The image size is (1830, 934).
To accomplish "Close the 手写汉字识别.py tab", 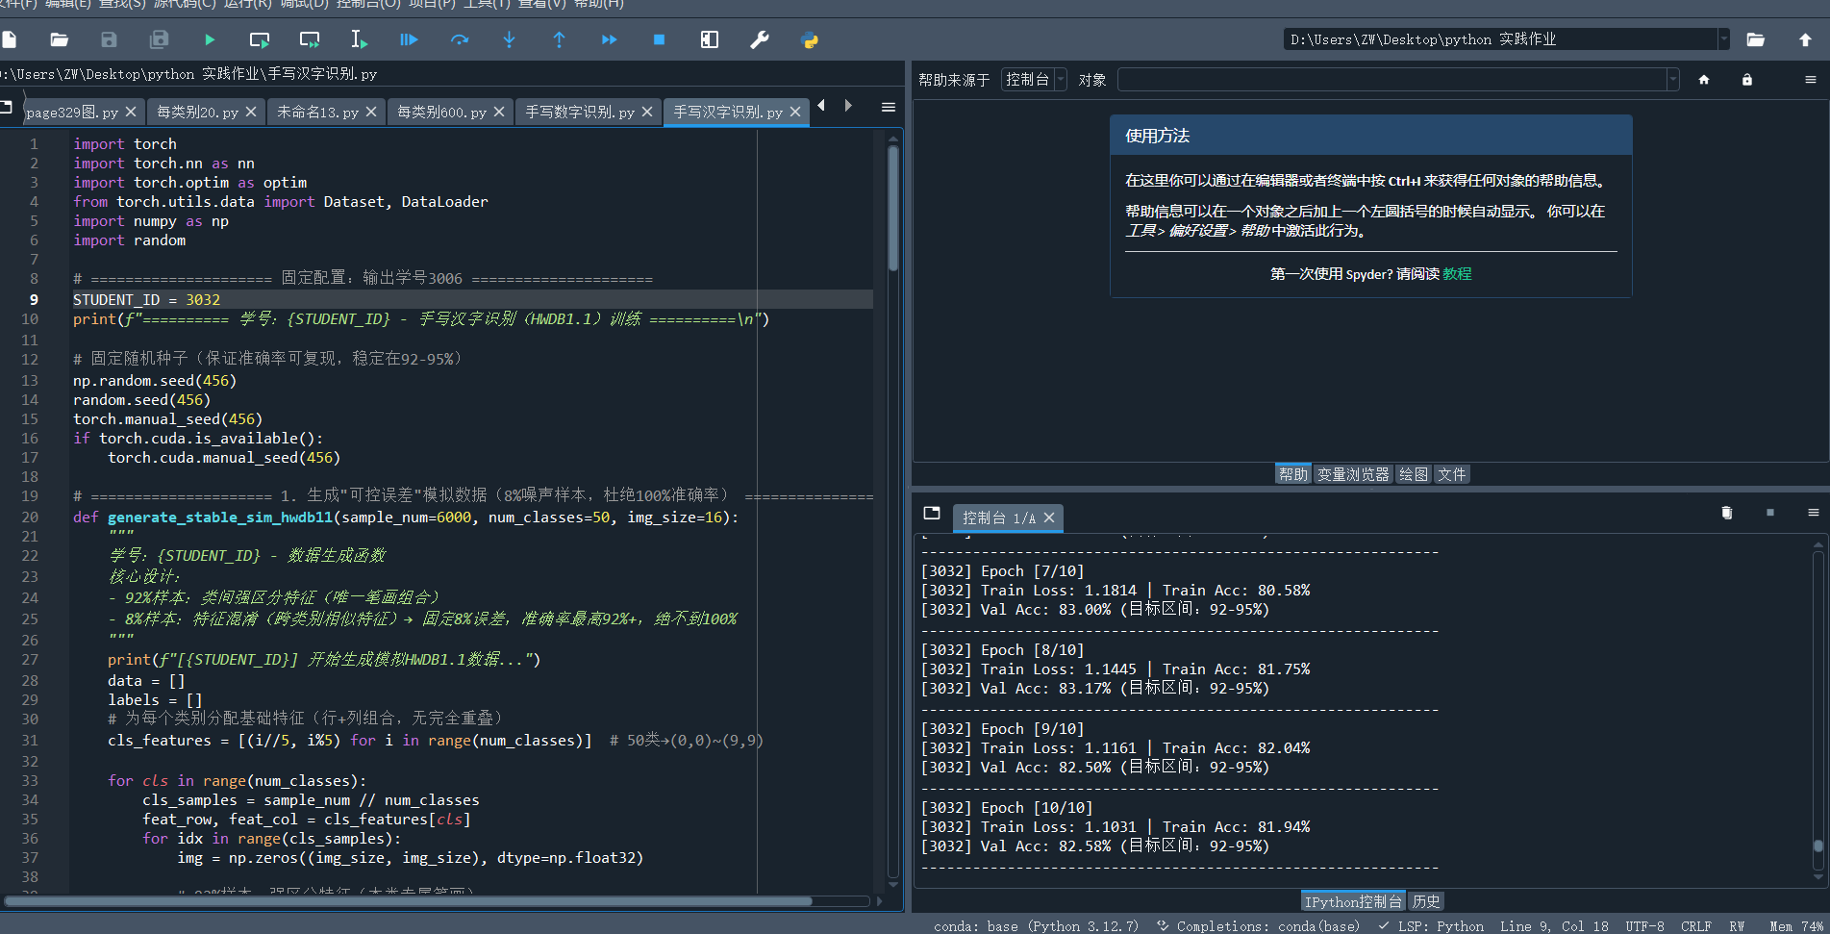I will coord(795,112).
